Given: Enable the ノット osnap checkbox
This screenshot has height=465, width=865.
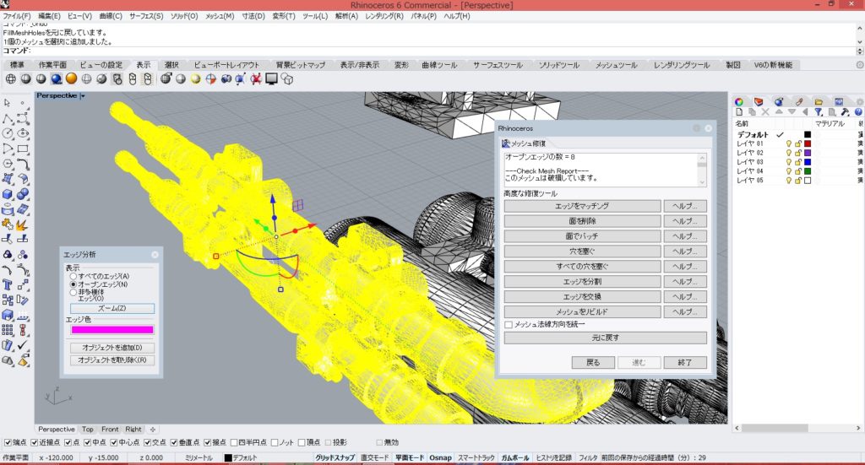Looking at the screenshot, I should pyautogui.click(x=275, y=442).
